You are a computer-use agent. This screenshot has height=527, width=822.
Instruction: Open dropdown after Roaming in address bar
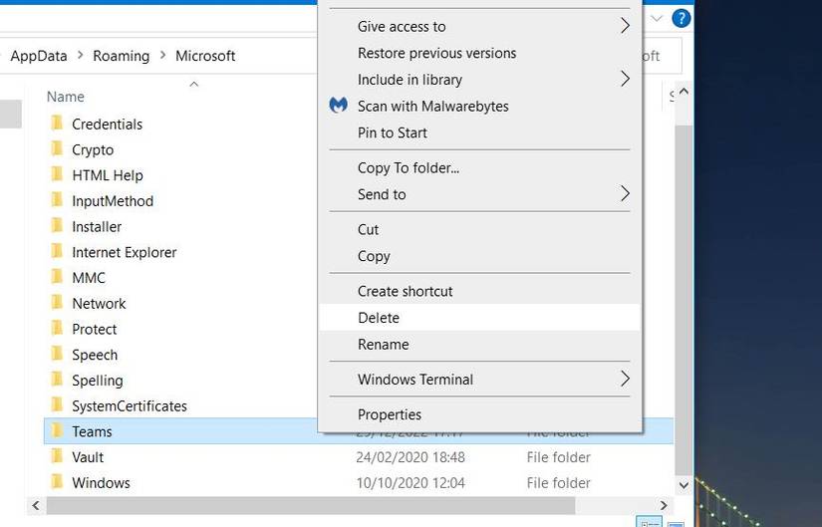pyautogui.click(x=162, y=55)
